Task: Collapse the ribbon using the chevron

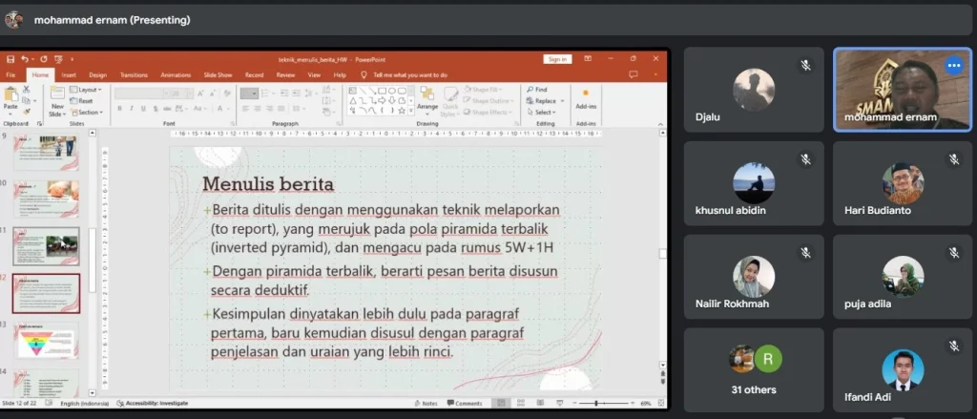Action: coord(660,124)
